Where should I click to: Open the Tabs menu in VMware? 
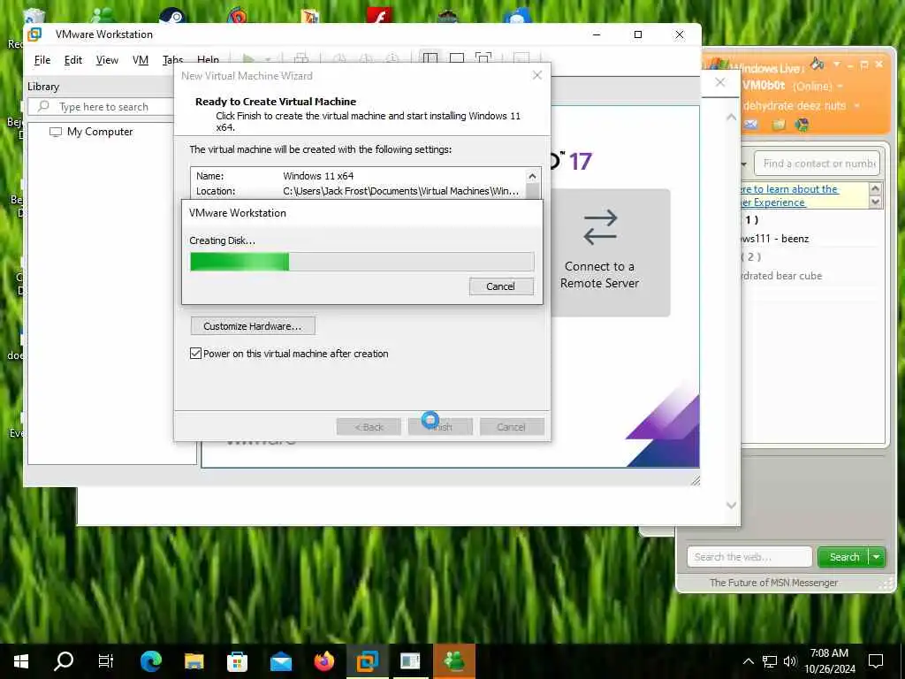(172, 59)
